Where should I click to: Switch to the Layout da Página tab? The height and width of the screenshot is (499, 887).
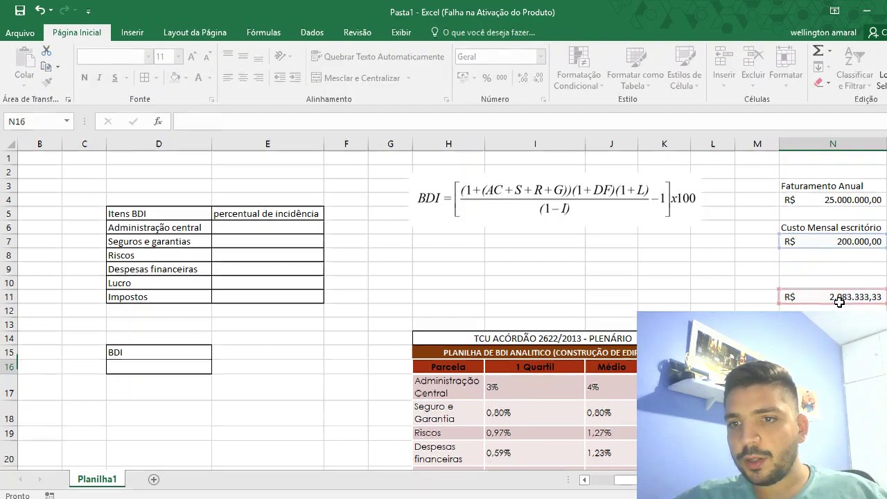point(195,33)
